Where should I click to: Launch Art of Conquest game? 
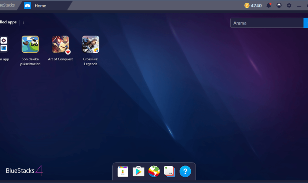click(60, 44)
